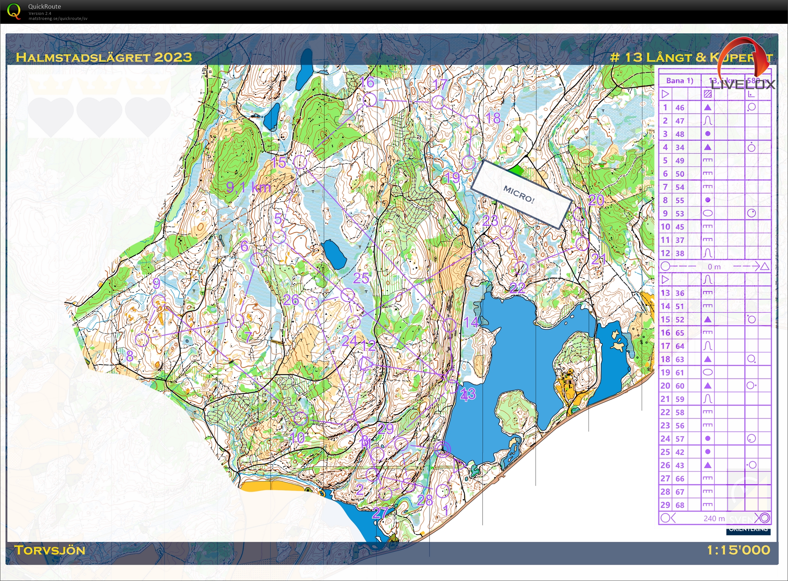Click control code 45 in the table

pyautogui.click(x=680, y=227)
